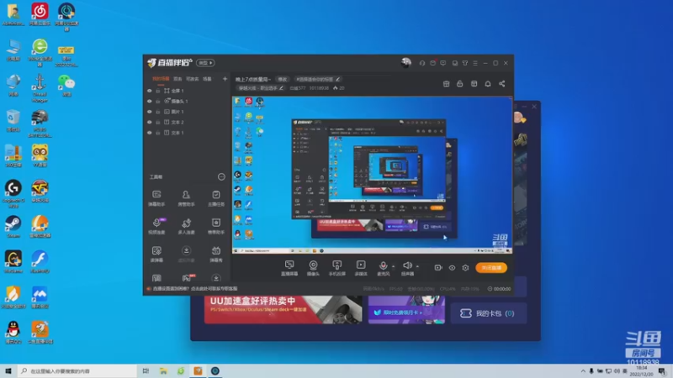Click the PK tool icon in toolbox
Image resolution: width=673 pixels, height=378 pixels.
[x=187, y=278]
